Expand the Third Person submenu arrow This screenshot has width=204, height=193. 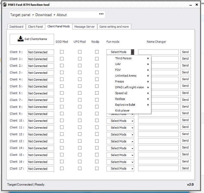[148, 59]
